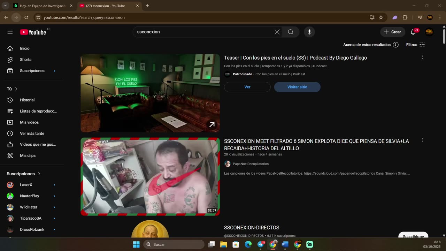
Task: Bookmark this page with the star
Action: pos(381,17)
